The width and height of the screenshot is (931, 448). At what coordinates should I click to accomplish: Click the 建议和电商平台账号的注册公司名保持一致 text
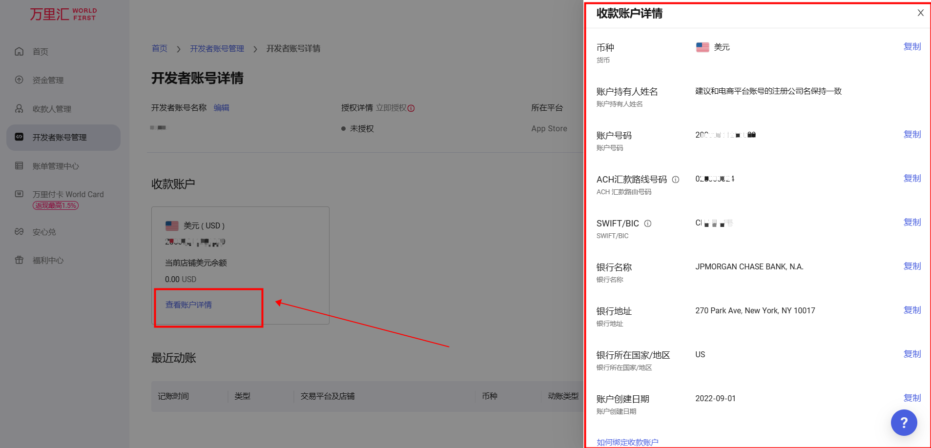coord(768,91)
